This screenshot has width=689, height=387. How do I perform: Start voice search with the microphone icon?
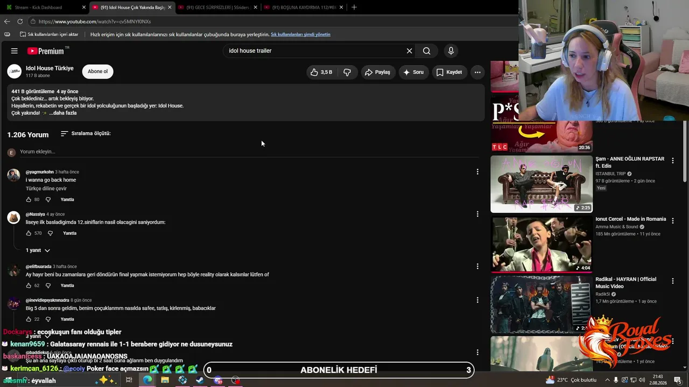pyautogui.click(x=451, y=51)
